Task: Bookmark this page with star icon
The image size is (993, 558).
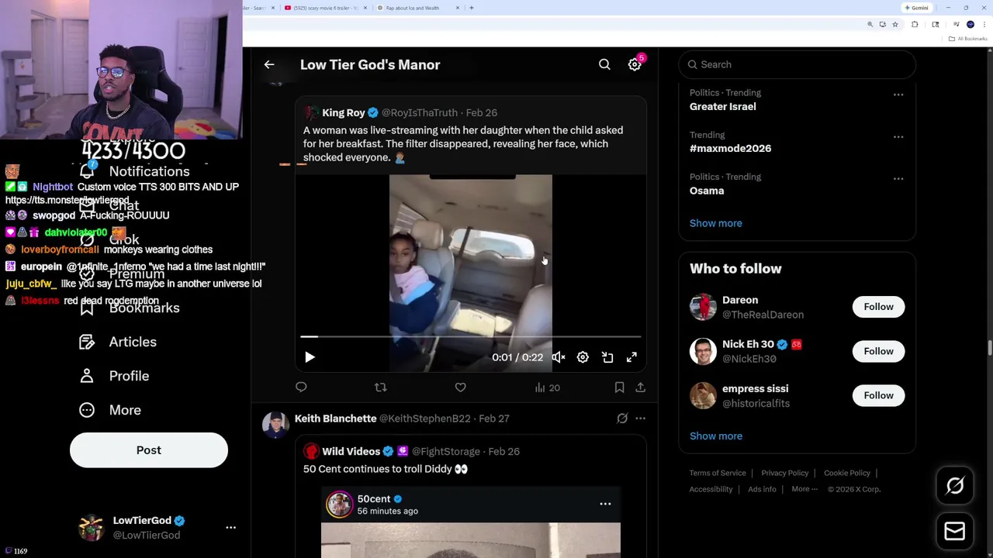Action: (894, 25)
